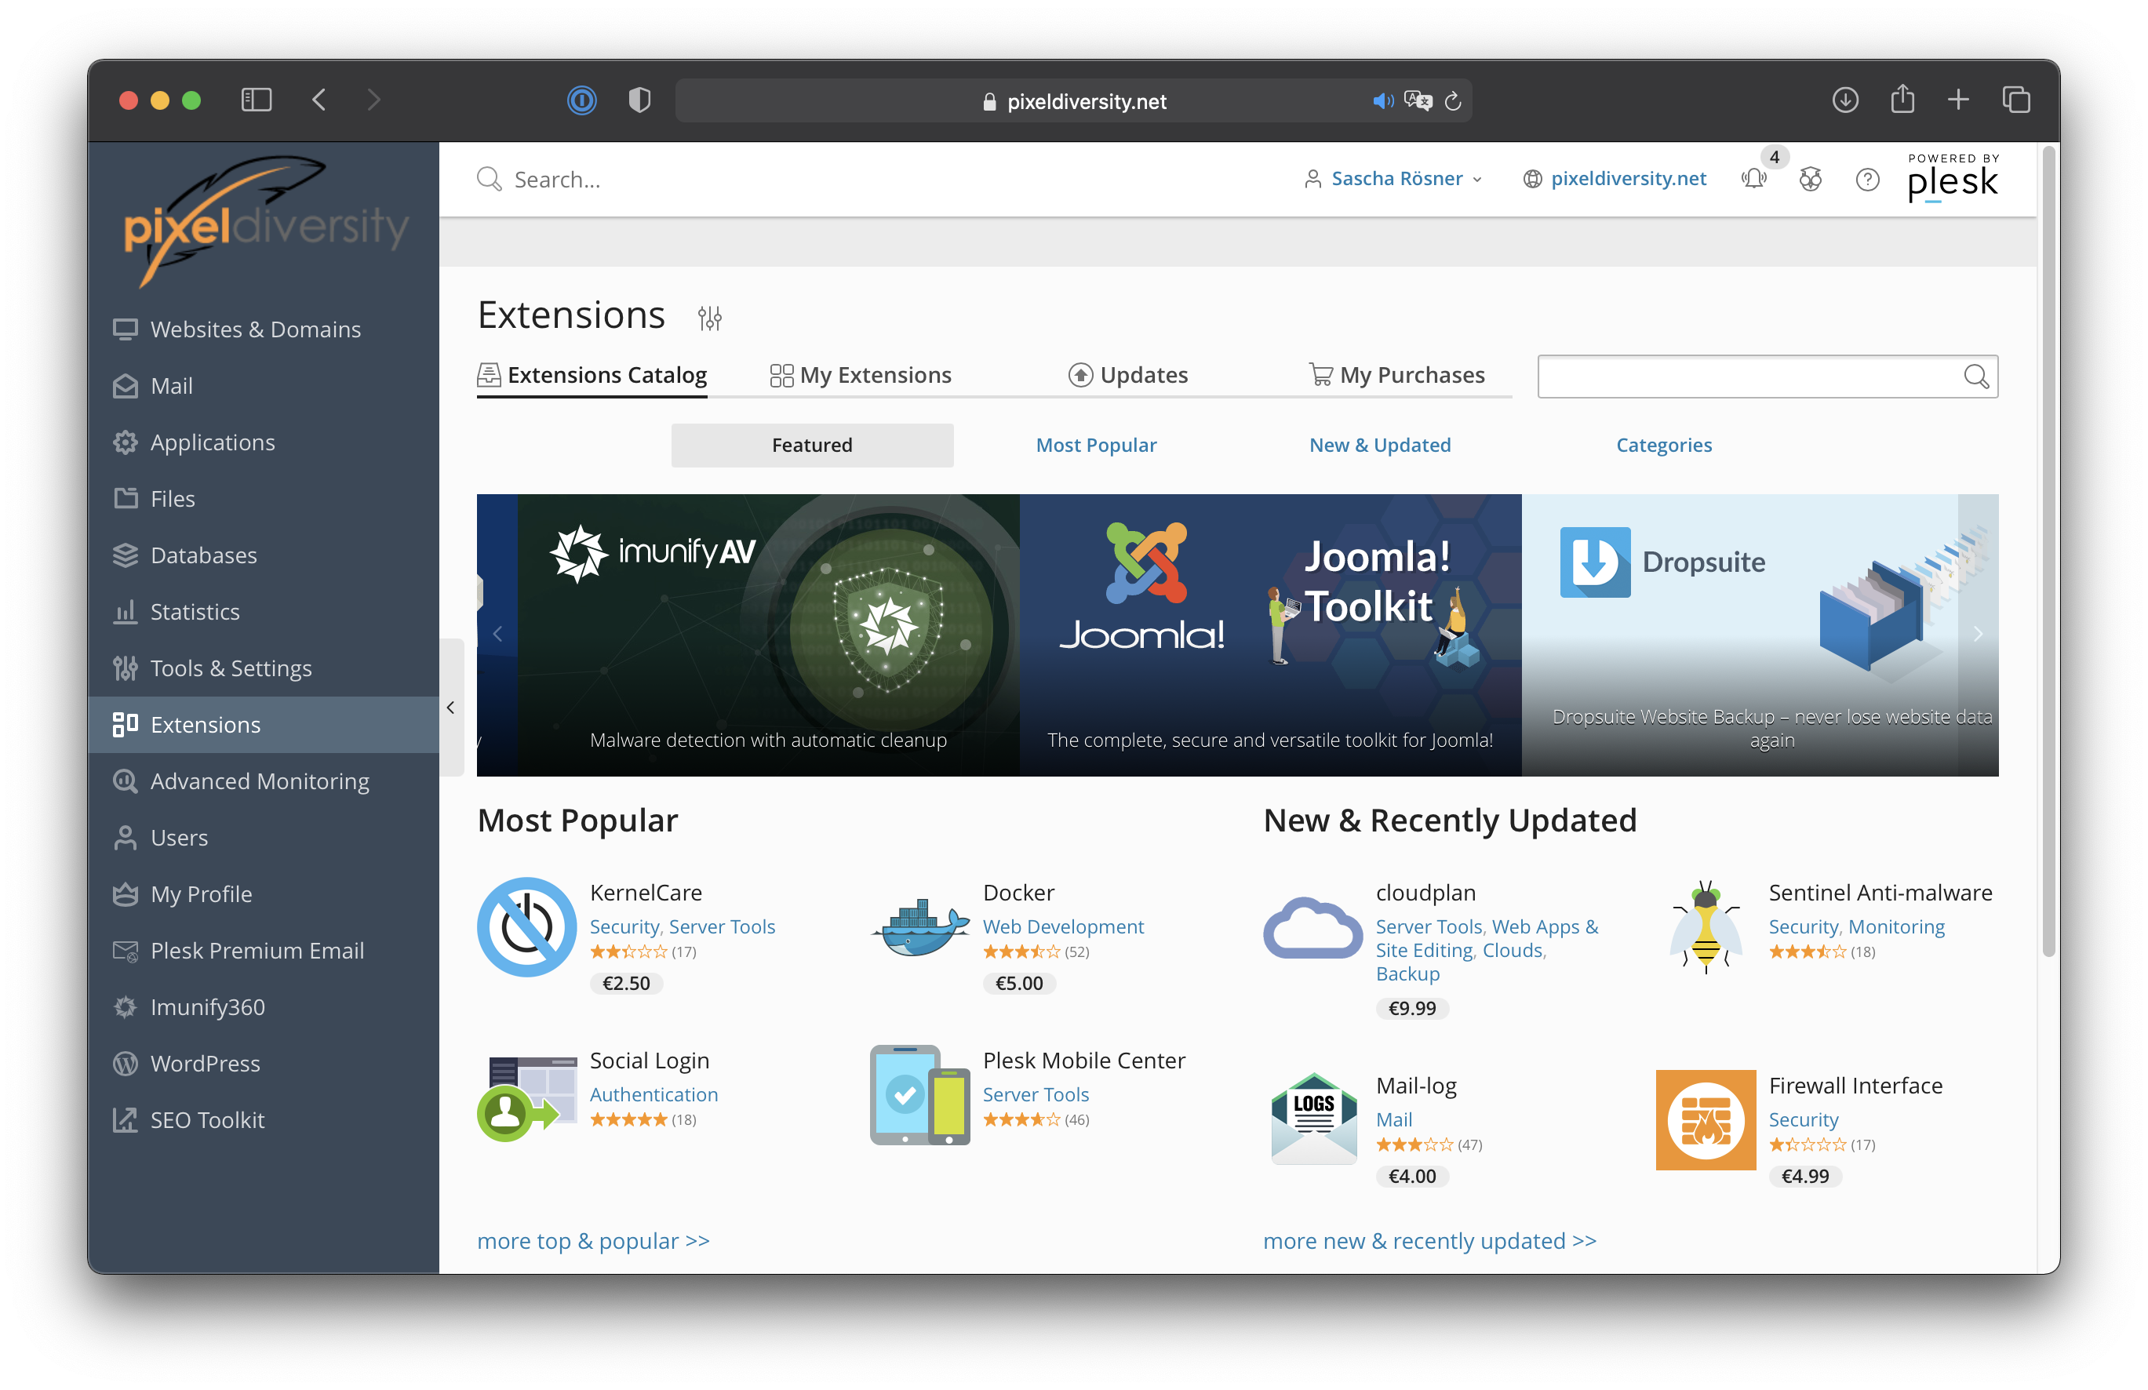The width and height of the screenshot is (2148, 1390).
Task: Click the Plesk advisor icon beside notifications
Action: [x=1810, y=179]
